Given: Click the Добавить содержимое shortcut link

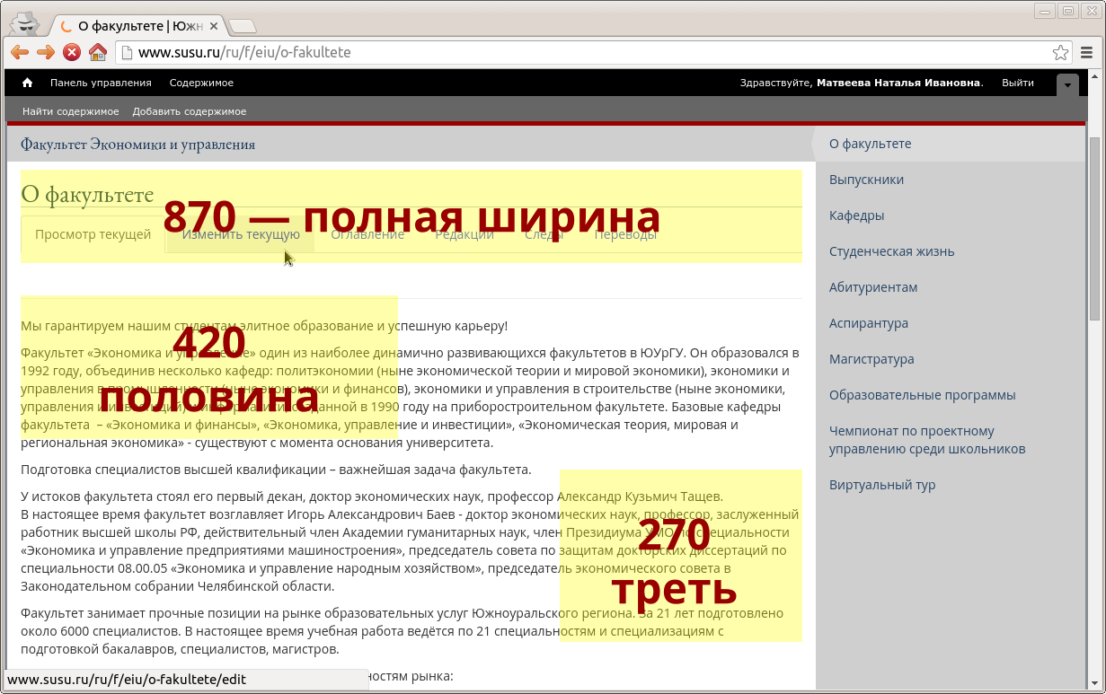Looking at the screenshot, I should [x=189, y=111].
